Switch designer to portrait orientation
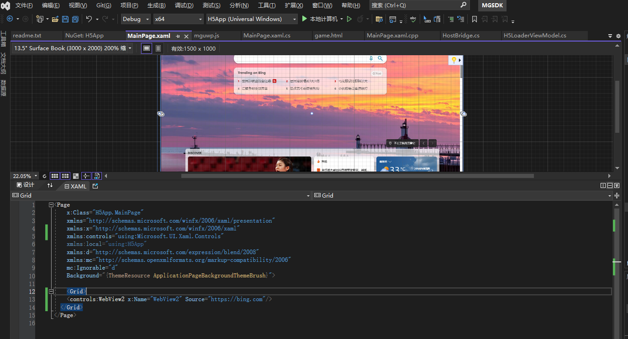Image resolution: width=628 pixels, height=339 pixels. (158, 48)
